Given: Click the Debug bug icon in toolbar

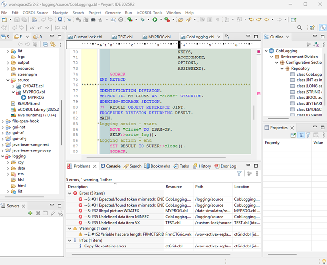Looking at the screenshot, I should pos(143,19).
